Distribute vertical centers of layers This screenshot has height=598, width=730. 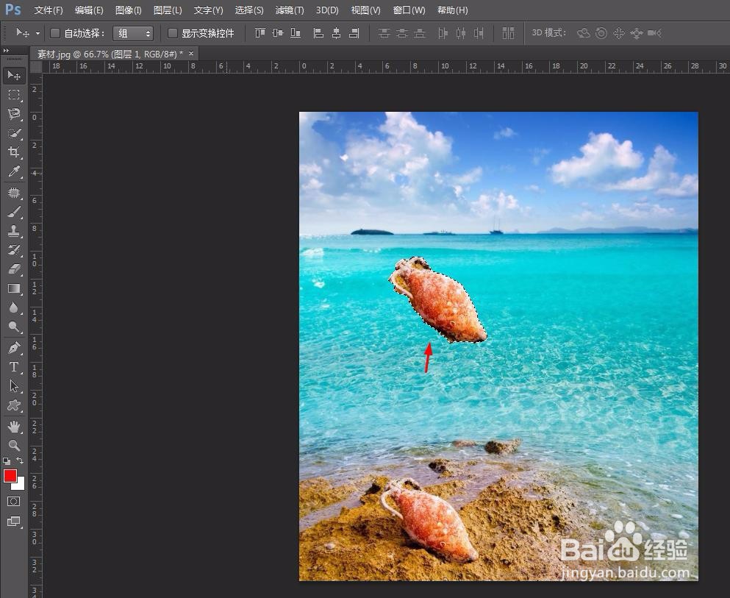(402, 33)
